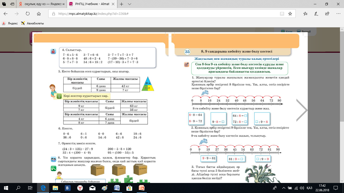Click the green magnifier icon below task 8
344x193 pixels.
[x=53, y=168]
